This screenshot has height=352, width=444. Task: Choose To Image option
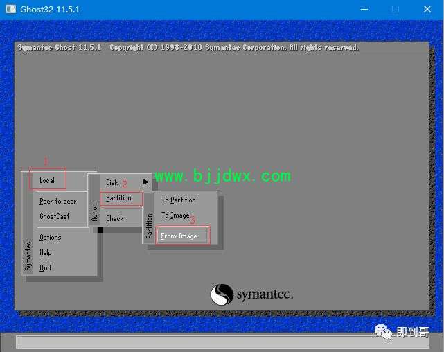(x=175, y=215)
